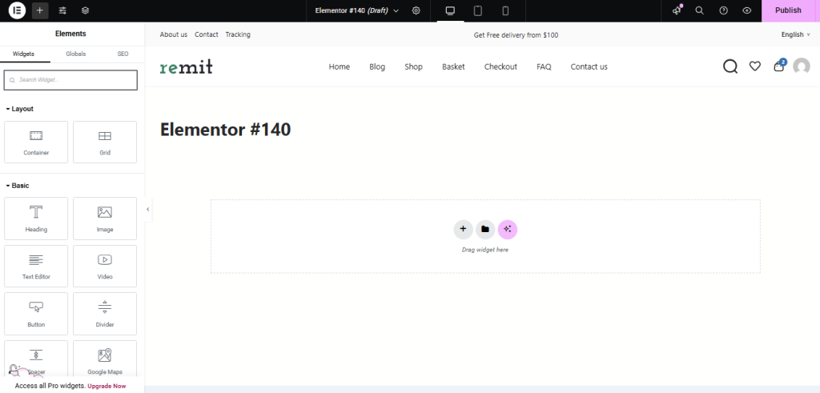Open the Finder search icon in top bar
The height and width of the screenshot is (393, 820).
click(x=699, y=10)
